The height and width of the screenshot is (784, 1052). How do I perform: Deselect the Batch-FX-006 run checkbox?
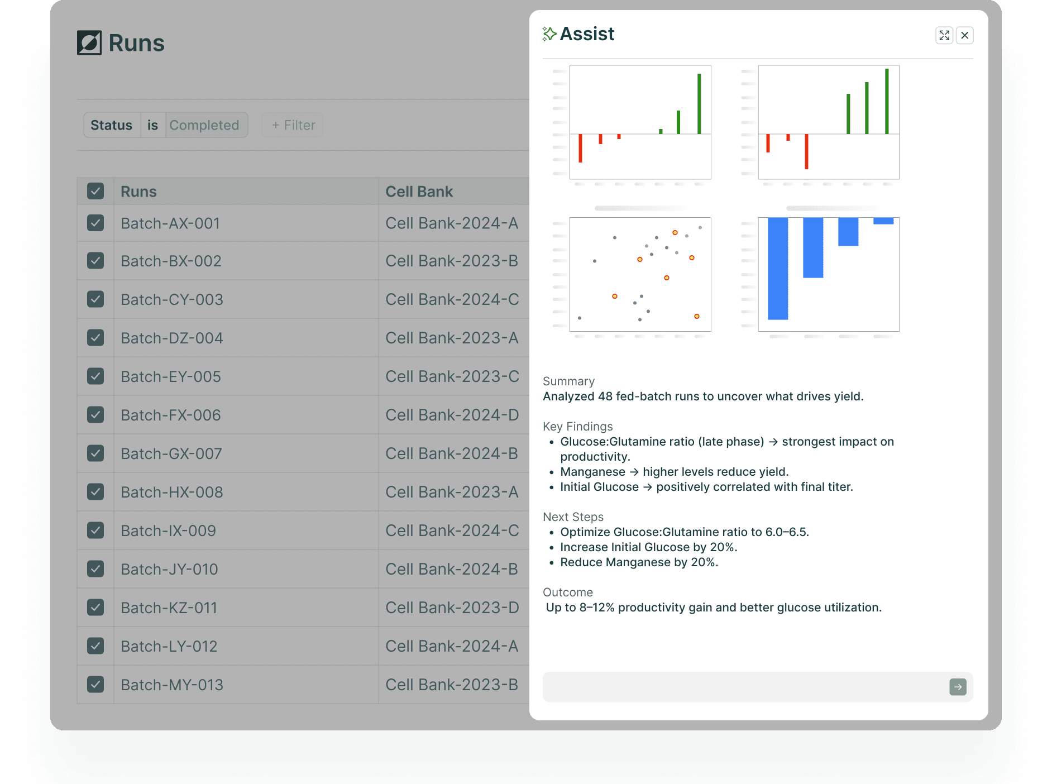click(x=95, y=415)
